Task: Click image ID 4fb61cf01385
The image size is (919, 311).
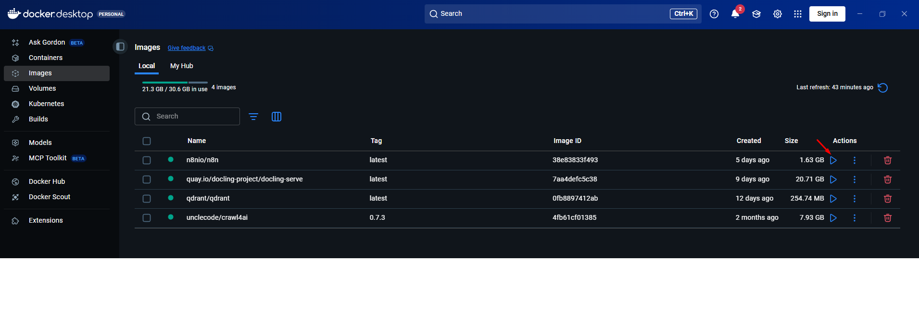Action: point(575,218)
